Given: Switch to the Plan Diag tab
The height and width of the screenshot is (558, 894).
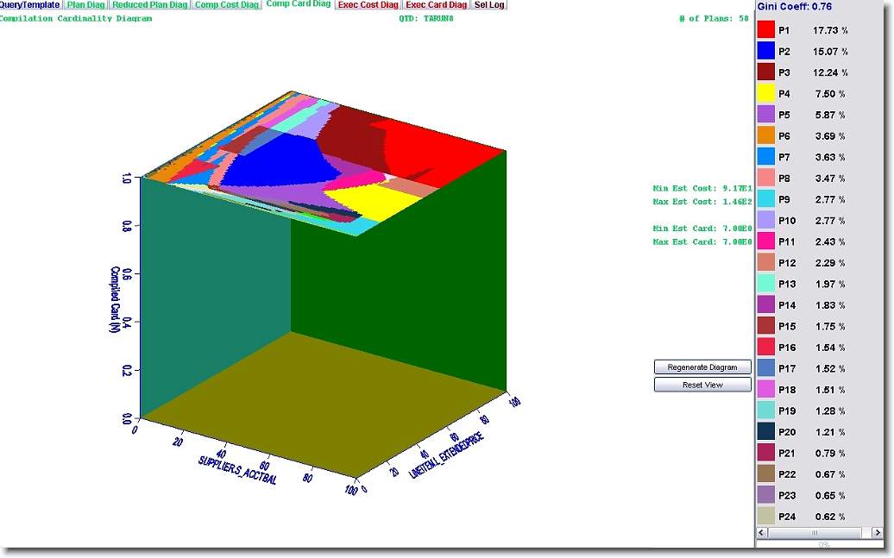Looking at the screenshot, I should pos(85,5).
